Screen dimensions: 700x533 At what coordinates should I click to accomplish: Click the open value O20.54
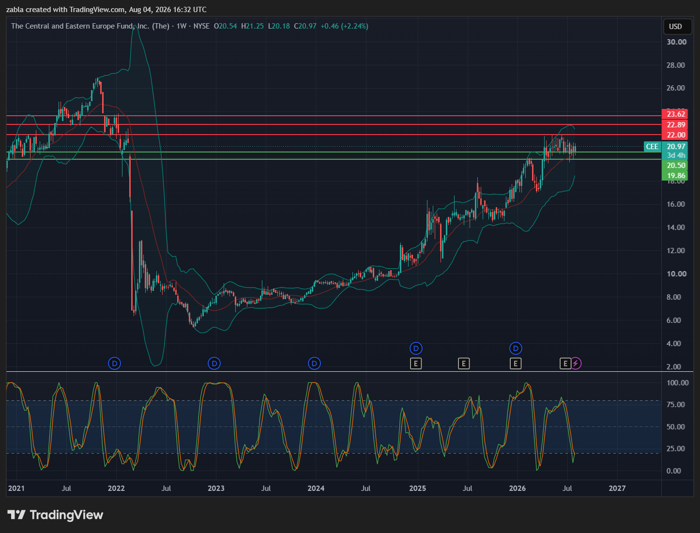click(226, 26)
